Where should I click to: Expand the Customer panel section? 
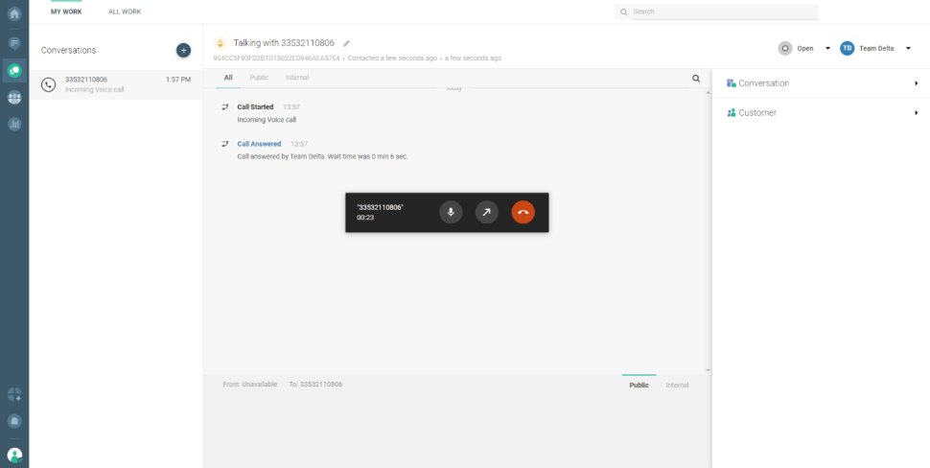tap(822, 113)
